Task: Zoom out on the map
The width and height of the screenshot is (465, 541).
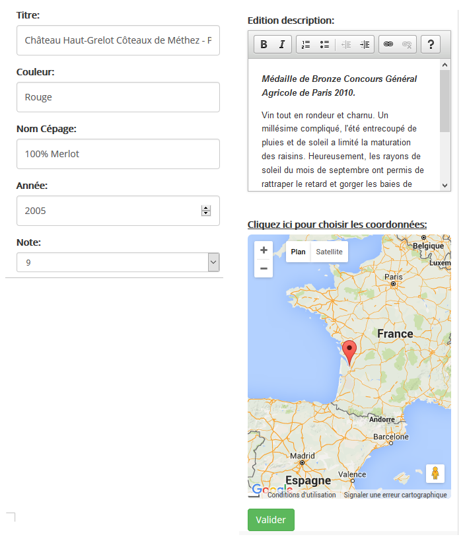Action: tap(264, 268)
